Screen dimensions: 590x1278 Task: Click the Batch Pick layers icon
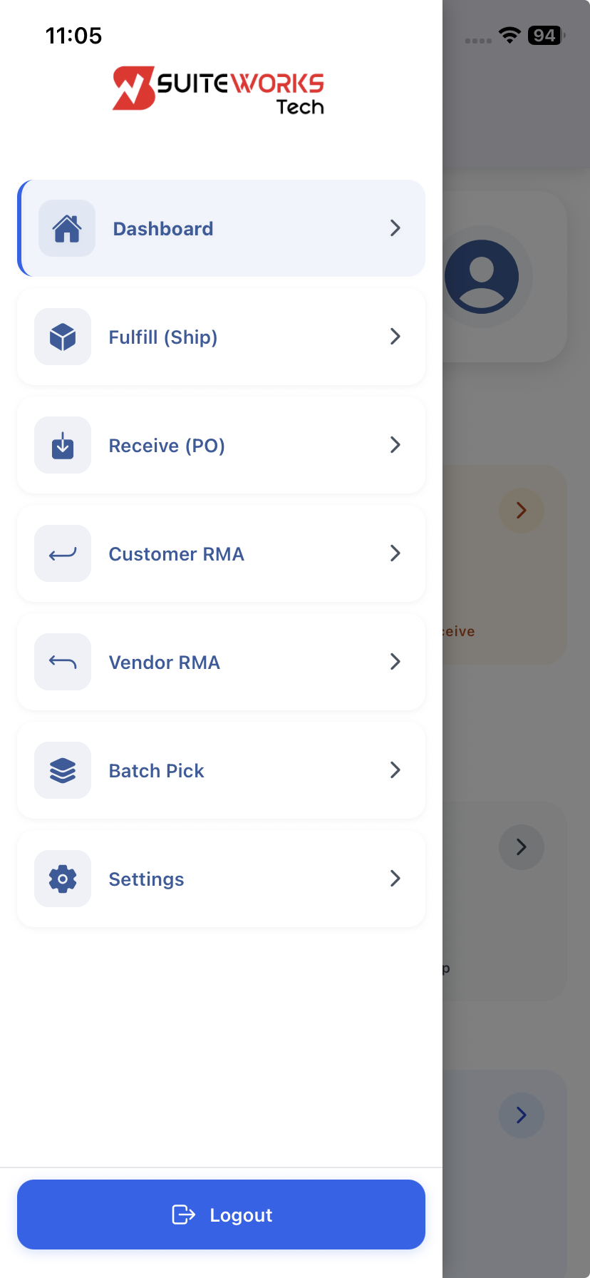(63, 770)
